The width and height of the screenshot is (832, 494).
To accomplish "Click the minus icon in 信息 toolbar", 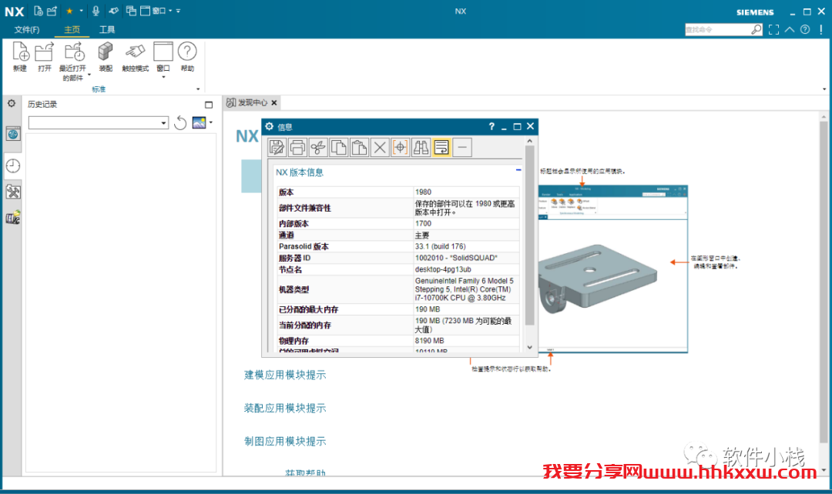I will pos(462,147).
